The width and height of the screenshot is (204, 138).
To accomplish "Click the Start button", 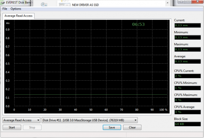I will pos(12,127).
